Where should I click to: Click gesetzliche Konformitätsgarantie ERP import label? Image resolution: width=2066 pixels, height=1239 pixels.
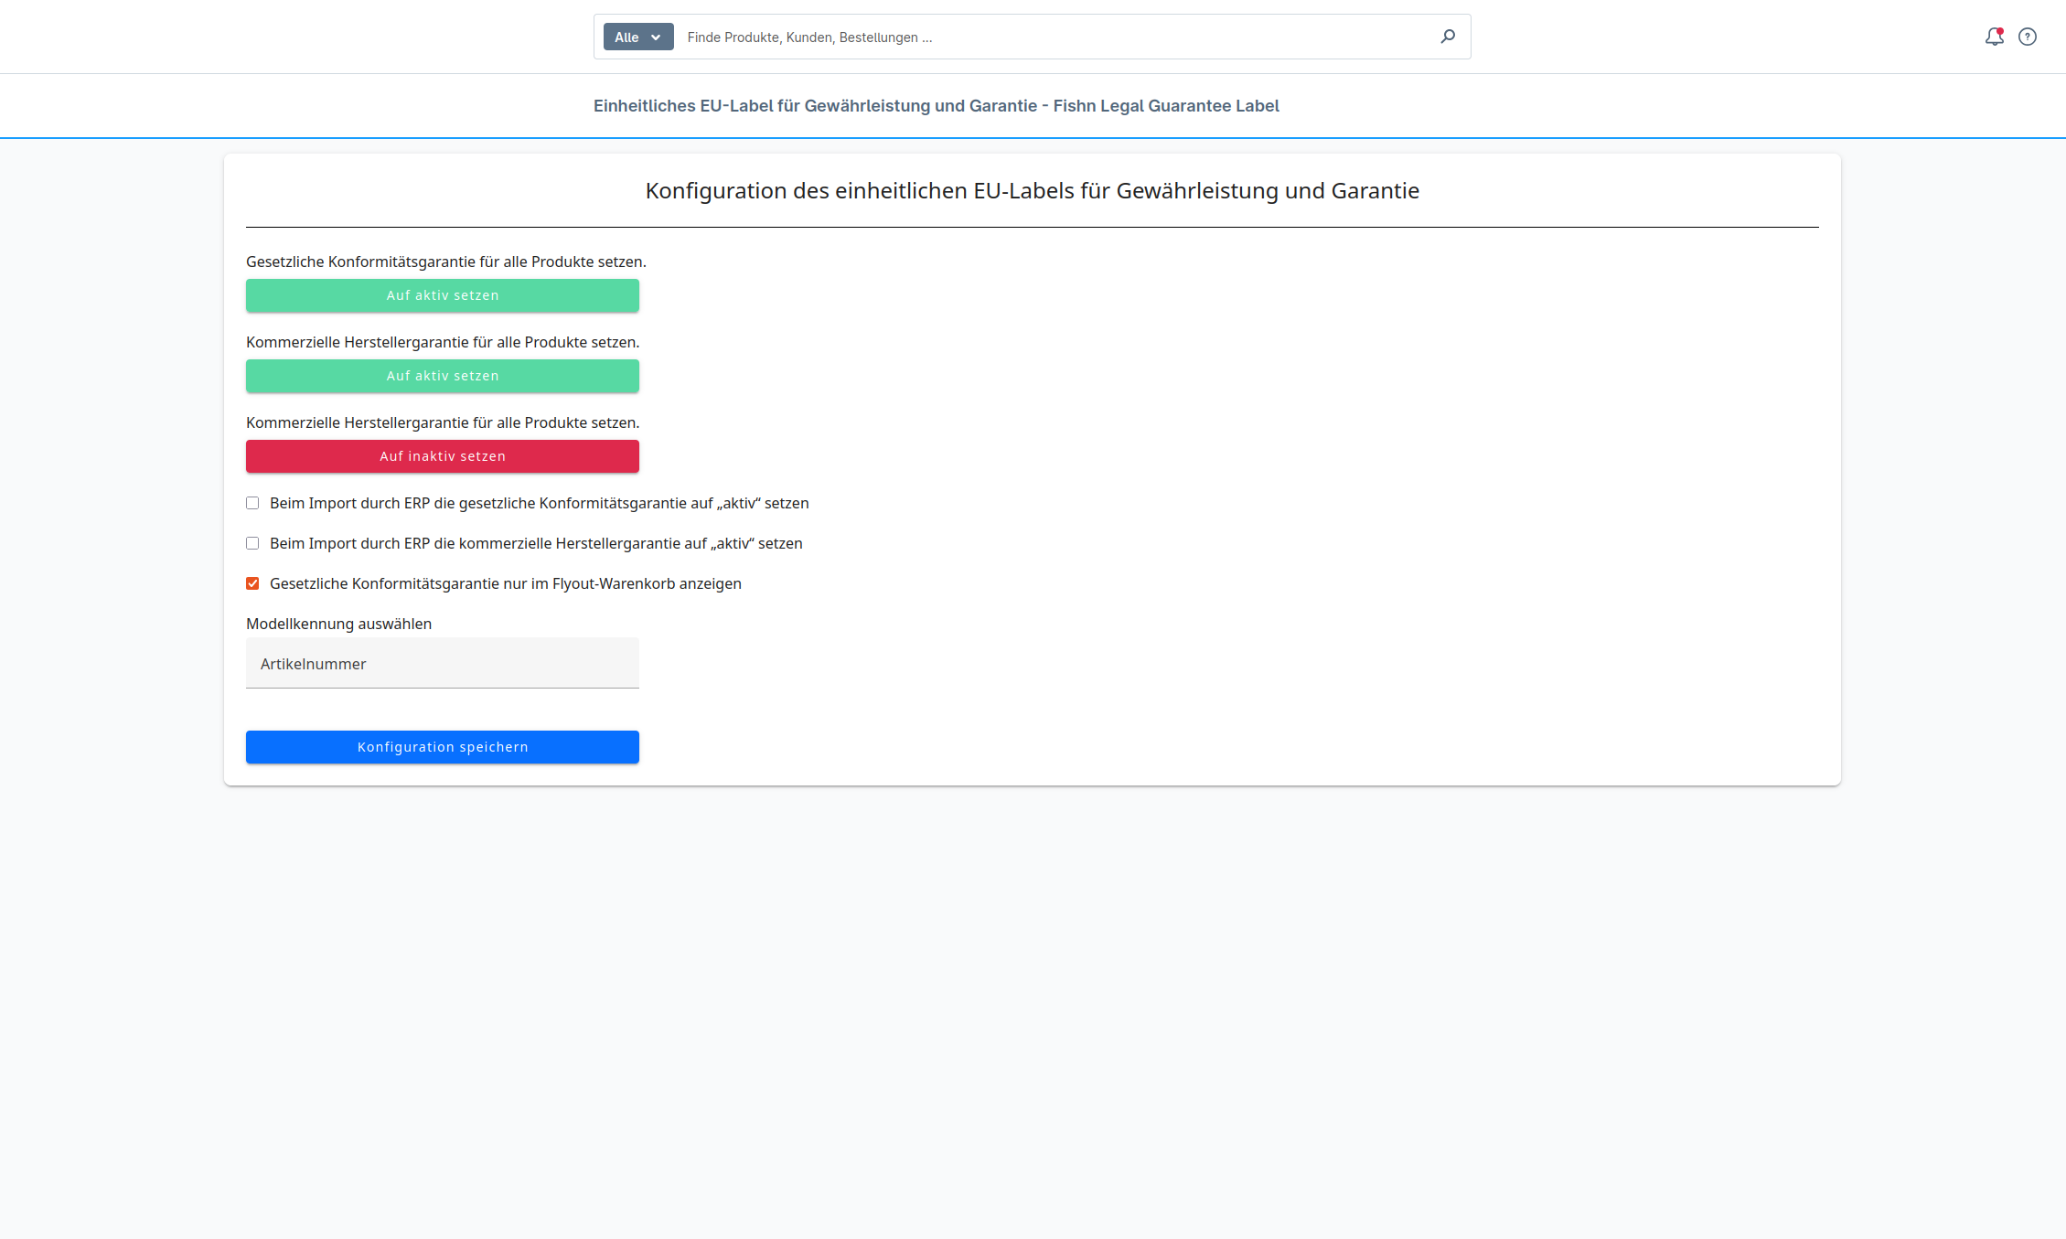[x=540, y=503]
